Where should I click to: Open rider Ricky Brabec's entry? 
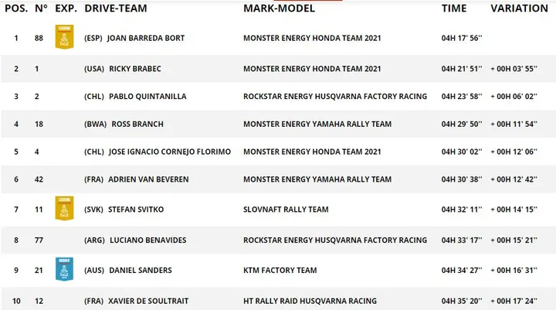134,69
